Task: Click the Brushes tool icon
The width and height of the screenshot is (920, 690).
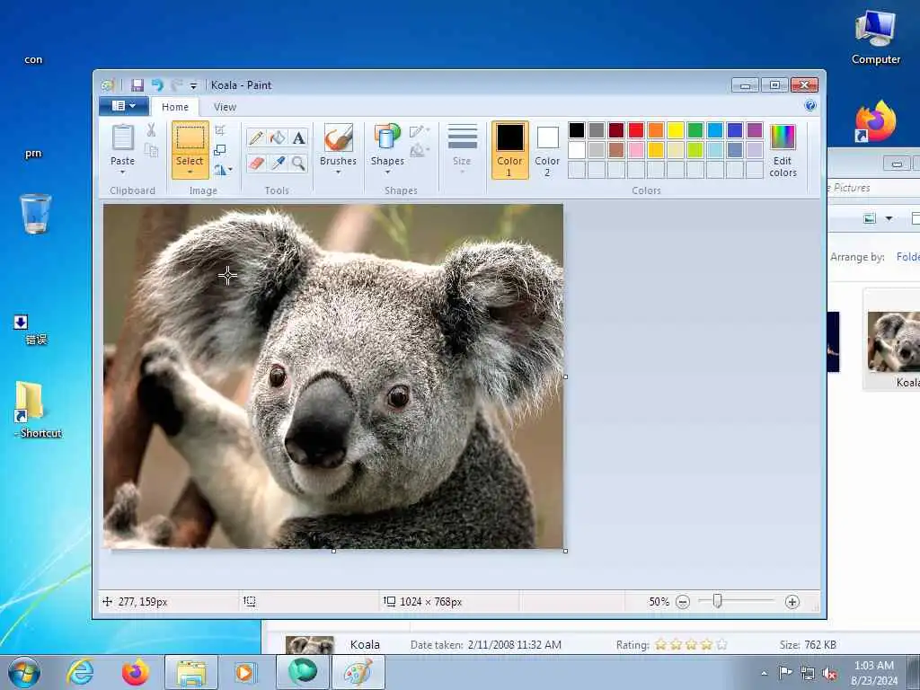Action: coord(339,138)
